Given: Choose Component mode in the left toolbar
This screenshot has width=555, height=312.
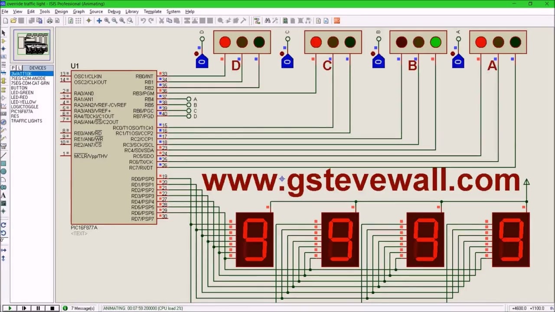Looking at the screenshot, I should 3,41.
